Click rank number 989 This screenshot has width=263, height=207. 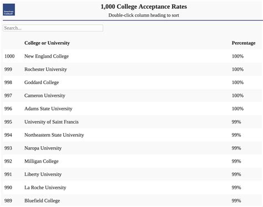point(8,200)
